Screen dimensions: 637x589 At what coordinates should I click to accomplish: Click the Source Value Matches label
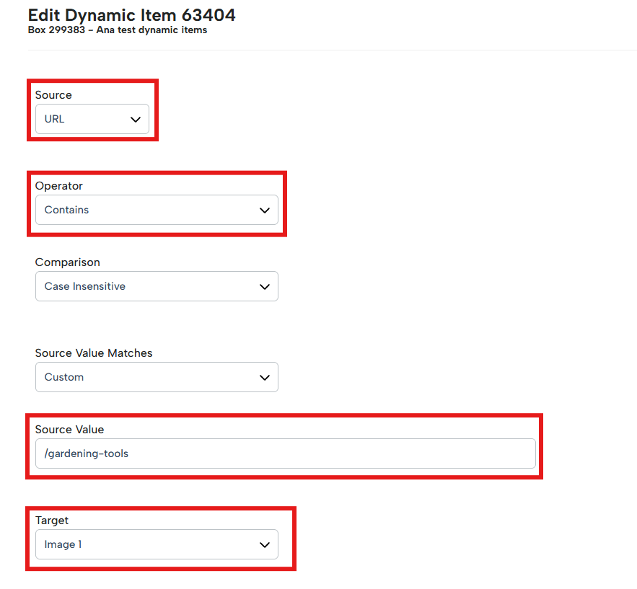(94, 353)
